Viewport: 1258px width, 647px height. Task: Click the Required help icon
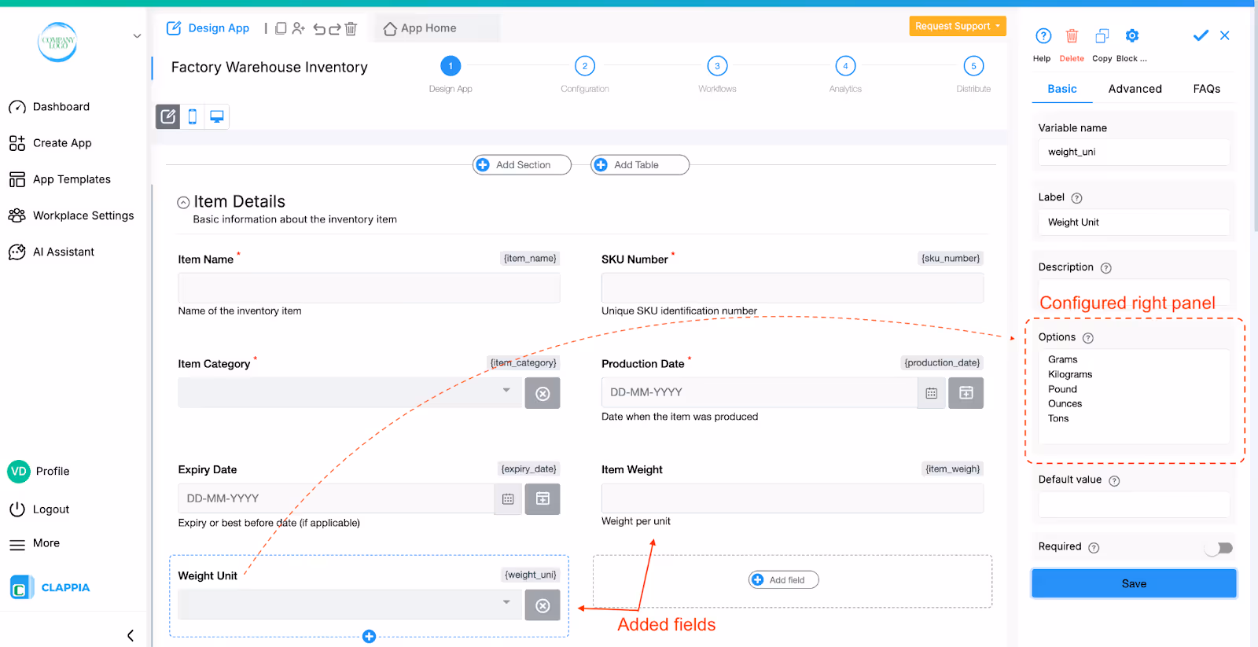pos(1094,548)
